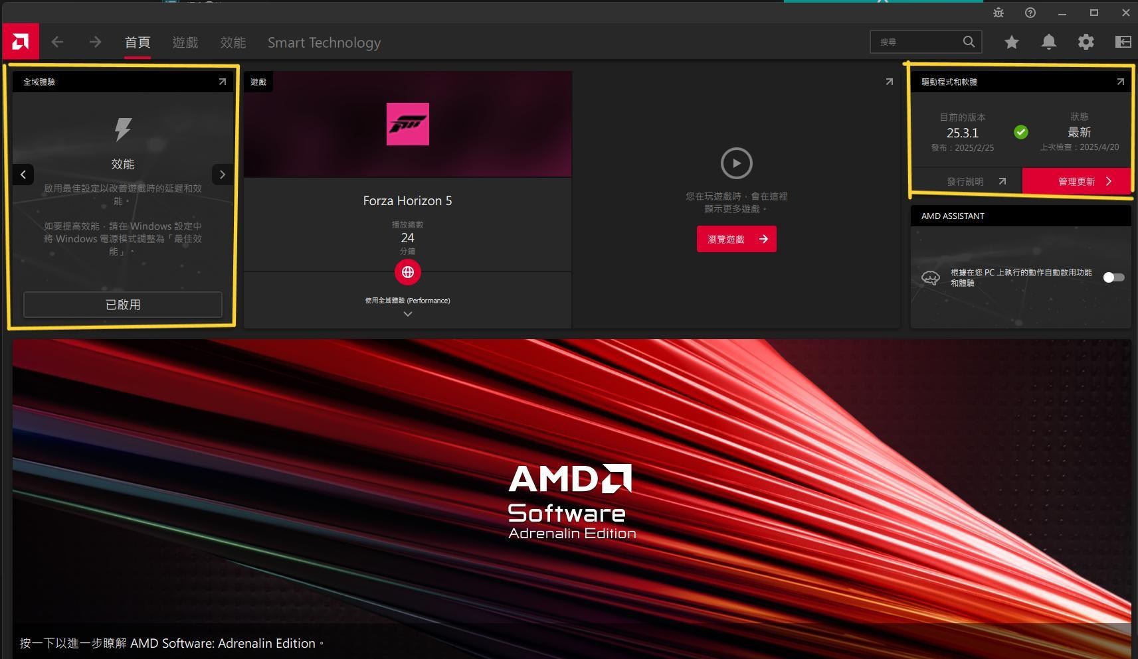
Task: Click the AMD Software Adrenalin Edition banner
Action: (571, 499)
